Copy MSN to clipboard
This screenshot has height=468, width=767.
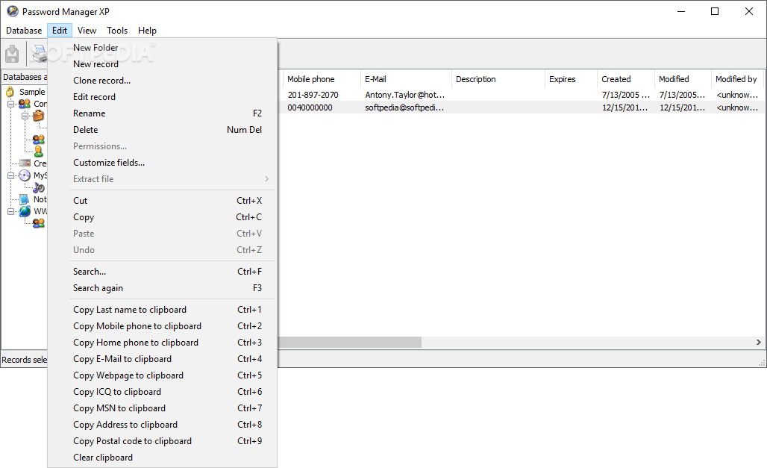pos(163,408)
